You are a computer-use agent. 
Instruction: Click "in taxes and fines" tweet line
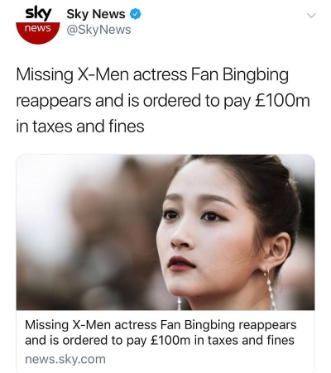pos(80,127)
